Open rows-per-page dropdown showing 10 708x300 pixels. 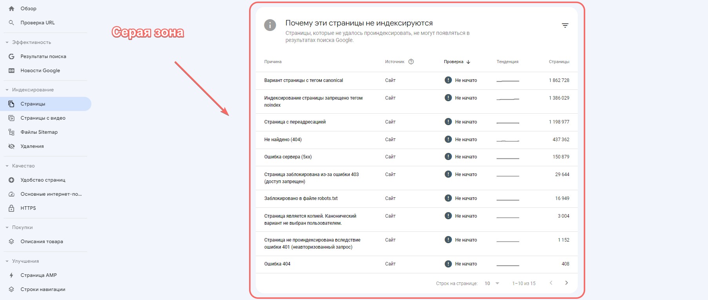492,283
